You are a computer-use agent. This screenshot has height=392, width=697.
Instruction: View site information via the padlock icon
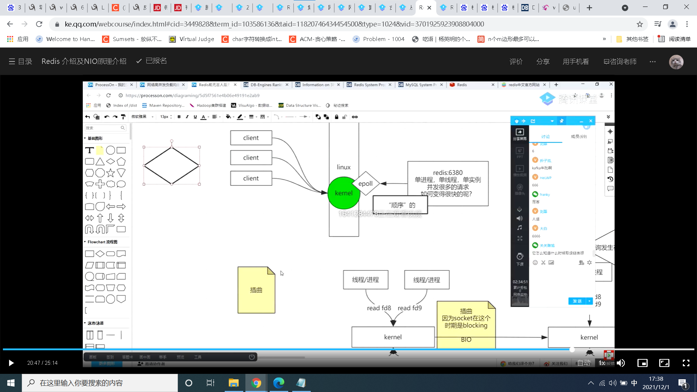tap(57, 24)
